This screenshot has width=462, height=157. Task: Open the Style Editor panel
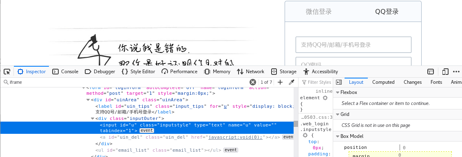[x=139, y=72]
